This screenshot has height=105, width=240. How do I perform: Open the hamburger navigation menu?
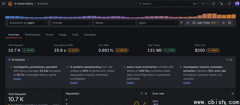coord(3,4)
